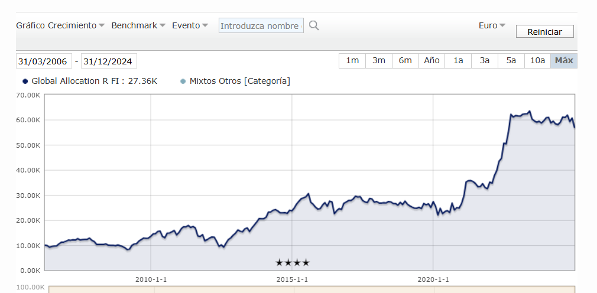Click the 40.00K axis label
Image resolution: width=597 pixels, height=293 pixels.
[x=28, y=170]
